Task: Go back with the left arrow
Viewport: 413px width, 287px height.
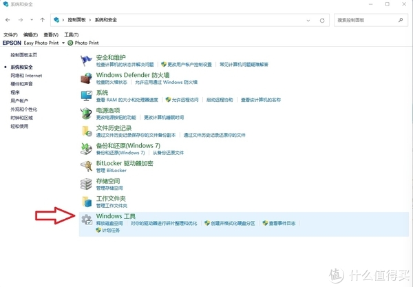Action: click(8, 20)
